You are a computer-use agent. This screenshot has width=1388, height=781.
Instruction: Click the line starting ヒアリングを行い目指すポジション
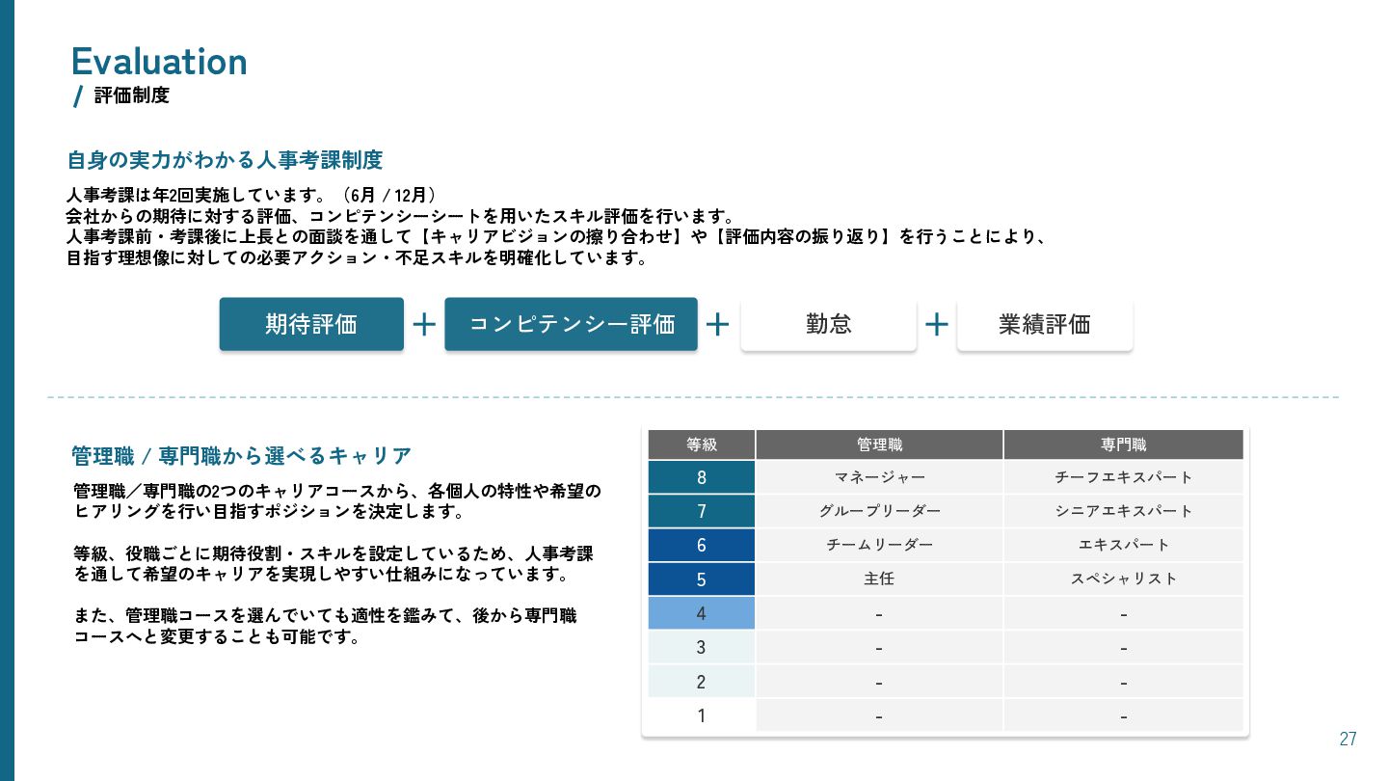tap(269, 511)
